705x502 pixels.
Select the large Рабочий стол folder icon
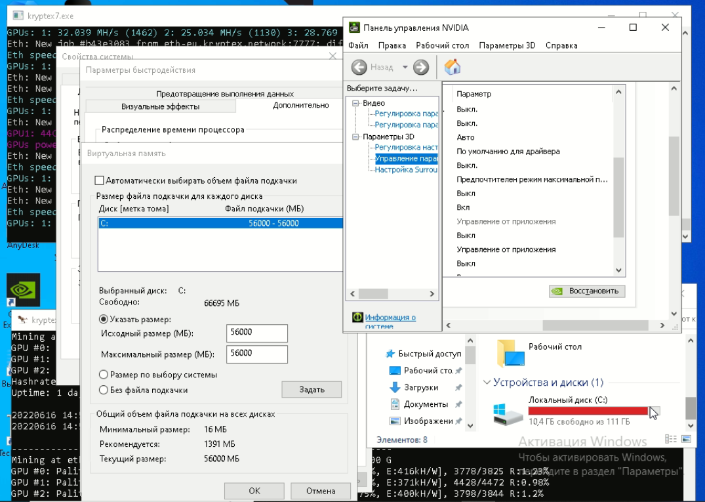tap(510, 352)
